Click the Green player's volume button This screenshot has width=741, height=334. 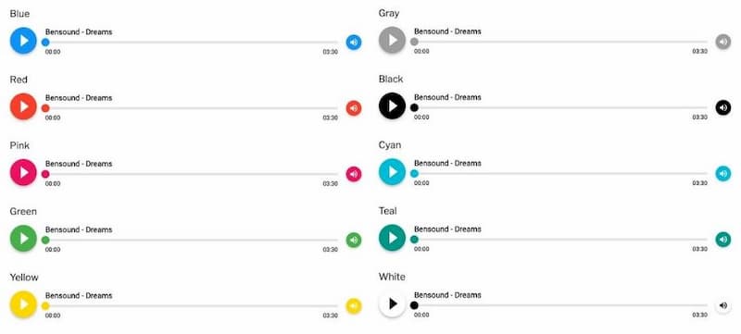click(354, 241)
